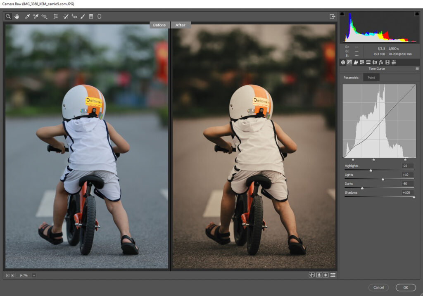Click the tone curve graph
The width and height of the screenshot is (423, 296).
click(x=379, y=121)
